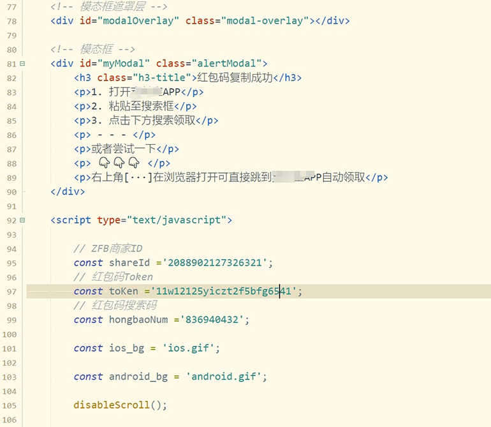Click the "text/javascript" type value
This screenshot has height=427, width=491.
point(177,220)
